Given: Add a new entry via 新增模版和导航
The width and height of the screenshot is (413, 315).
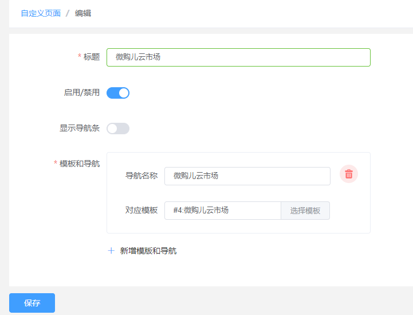Looking at the screenshot, I should coord(148,251).
